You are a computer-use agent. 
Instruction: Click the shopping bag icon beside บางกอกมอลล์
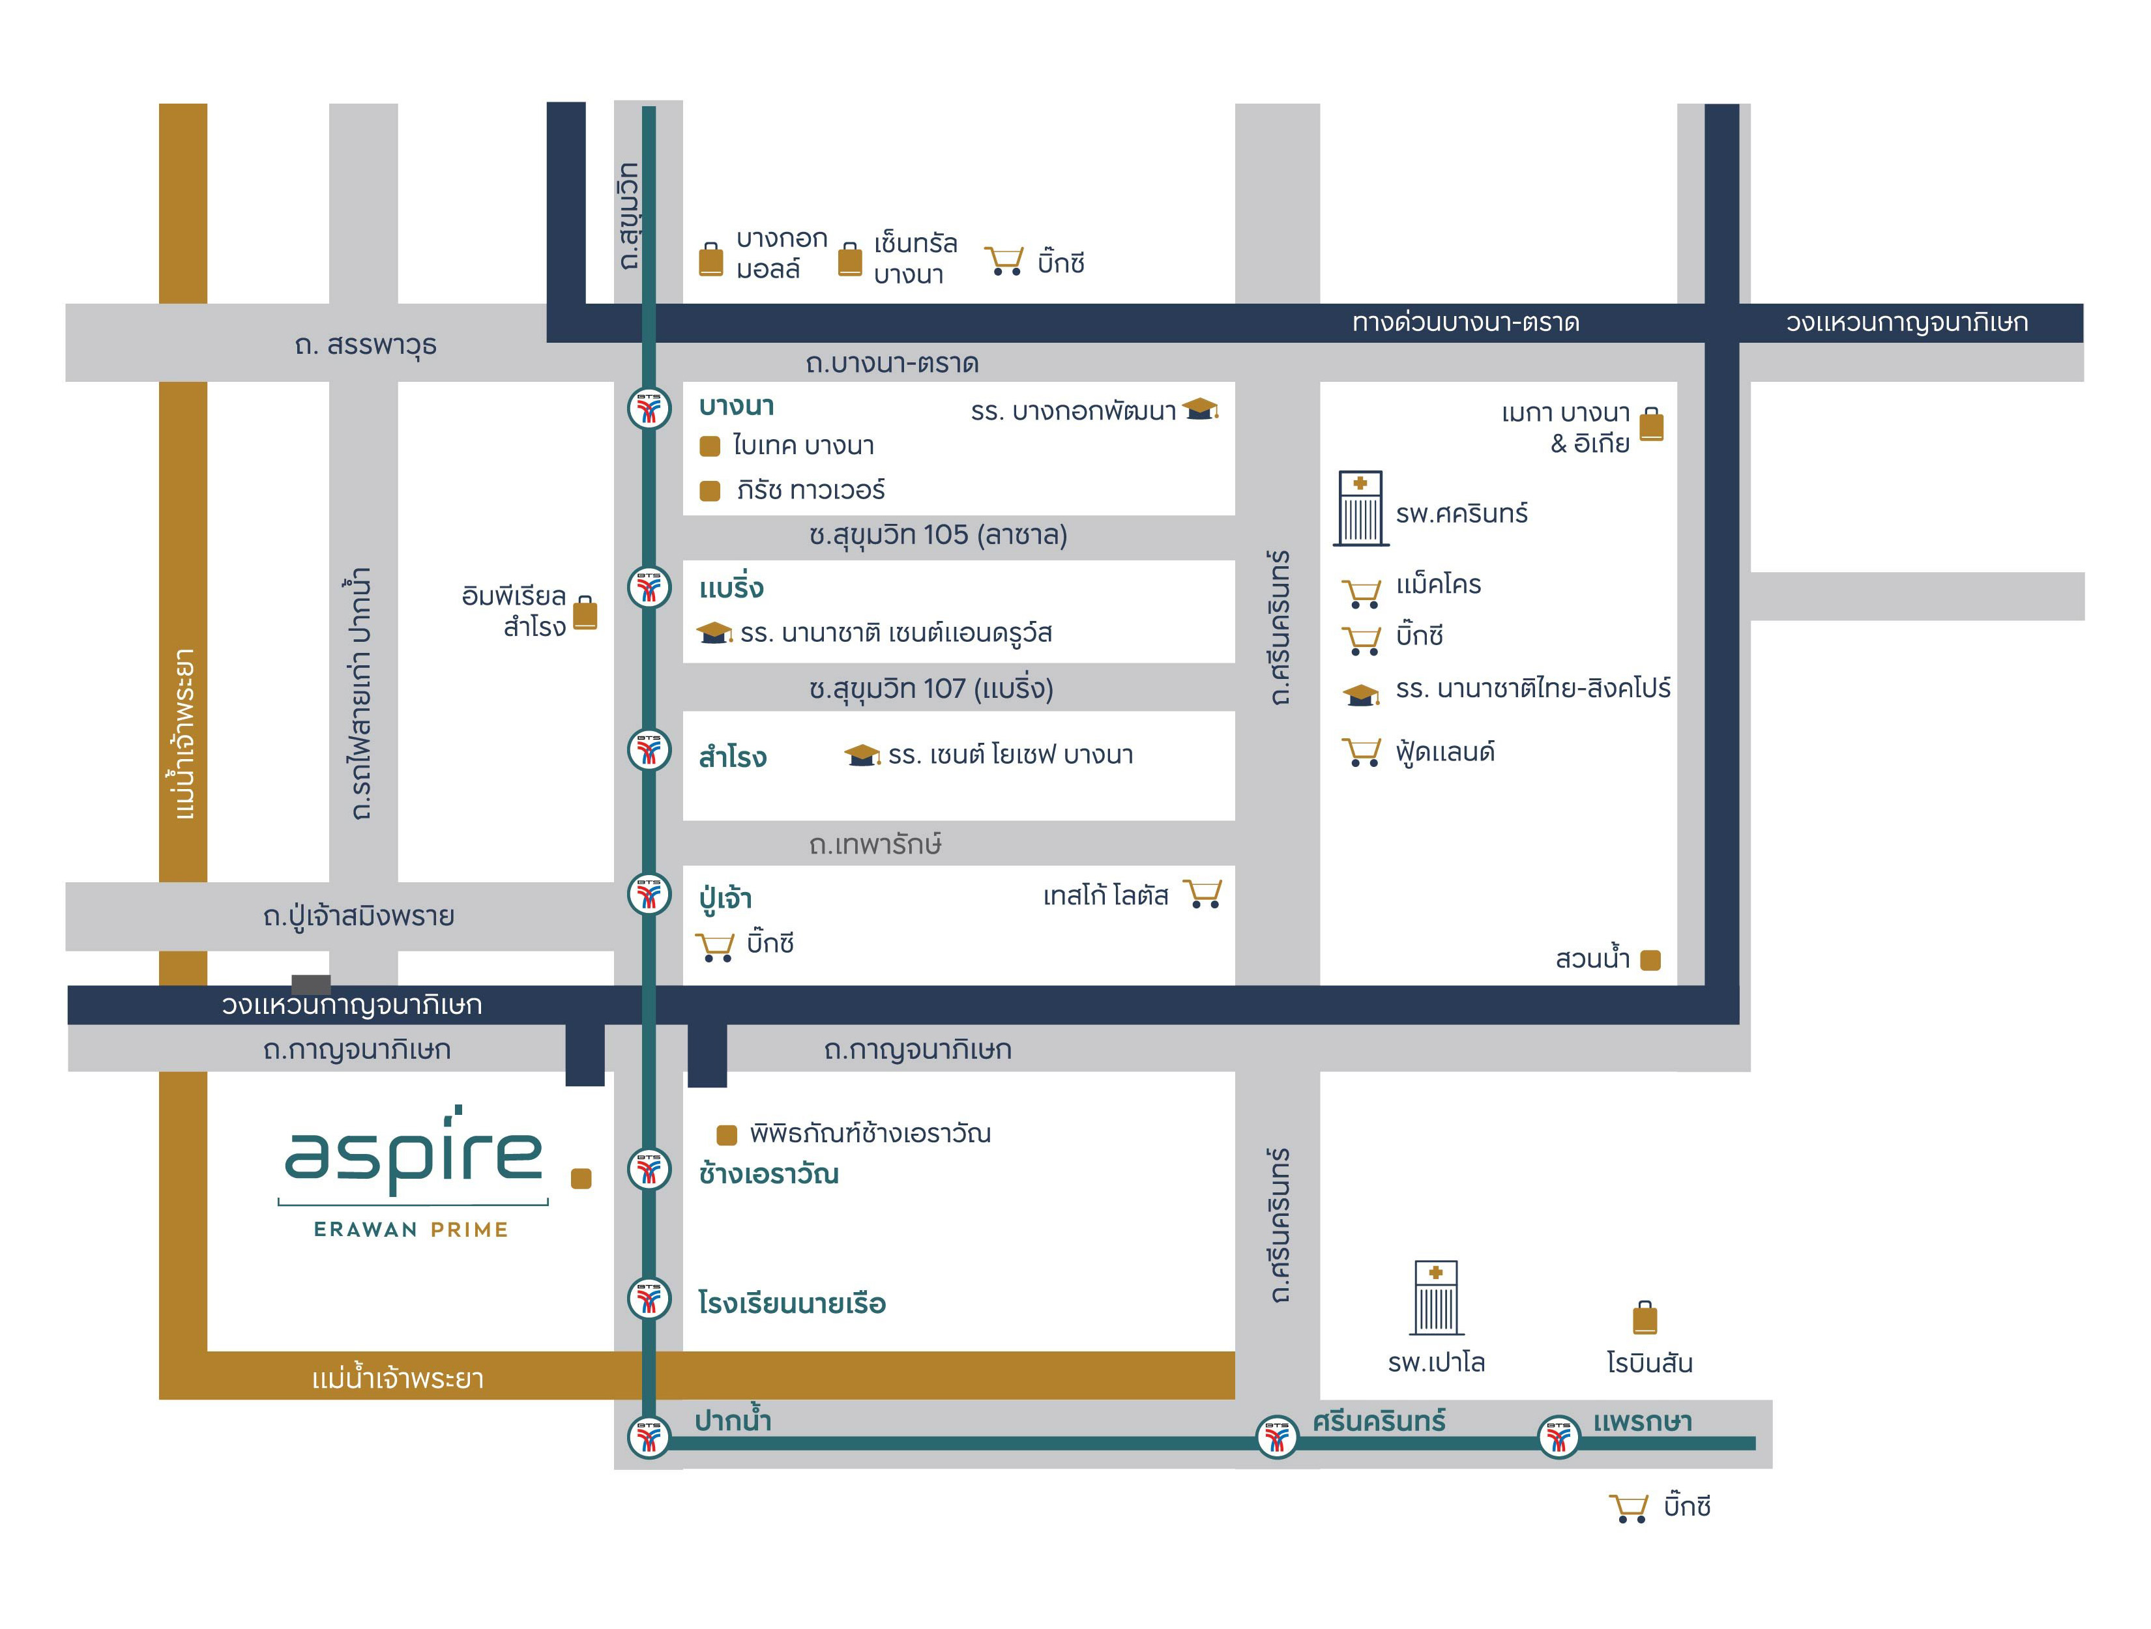click(x=711, y=259)
